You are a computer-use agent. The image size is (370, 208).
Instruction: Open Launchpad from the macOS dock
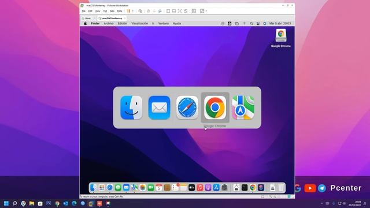pos(102,188)
